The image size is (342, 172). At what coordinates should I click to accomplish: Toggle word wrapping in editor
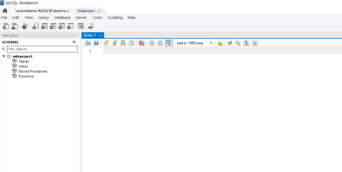(255, 43)
